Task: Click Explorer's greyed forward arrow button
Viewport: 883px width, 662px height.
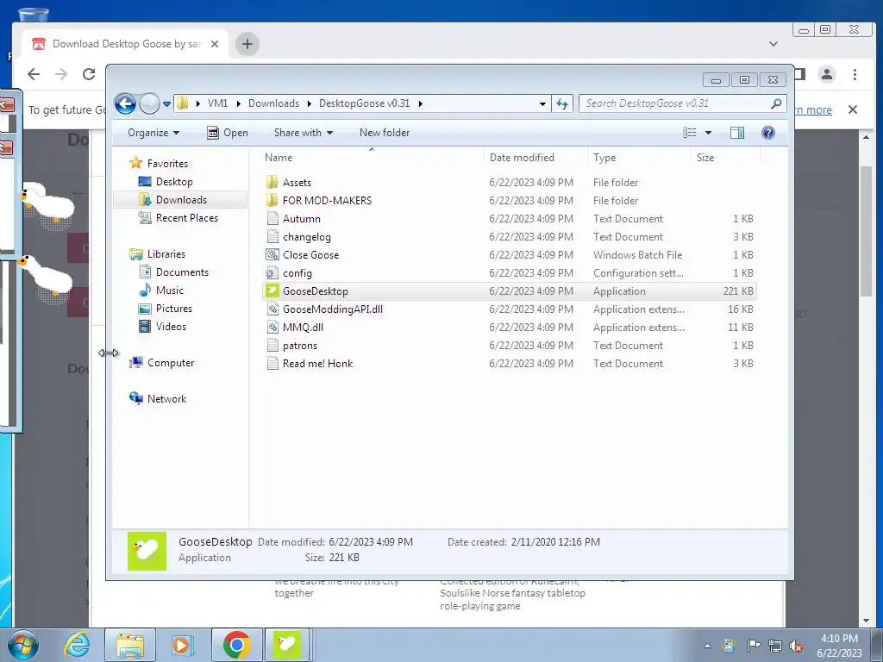Action: pos(149,103)
